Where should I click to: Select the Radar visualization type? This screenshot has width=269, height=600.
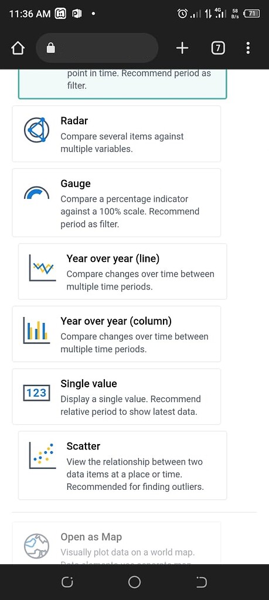click(x=117, y=134)
